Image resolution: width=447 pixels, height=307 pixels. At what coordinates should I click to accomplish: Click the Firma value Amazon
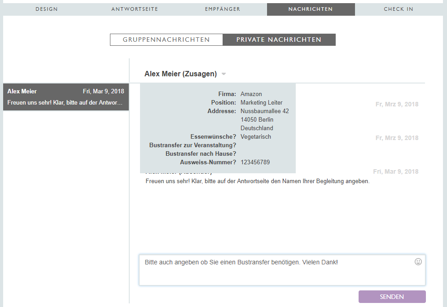coord(250,94)
